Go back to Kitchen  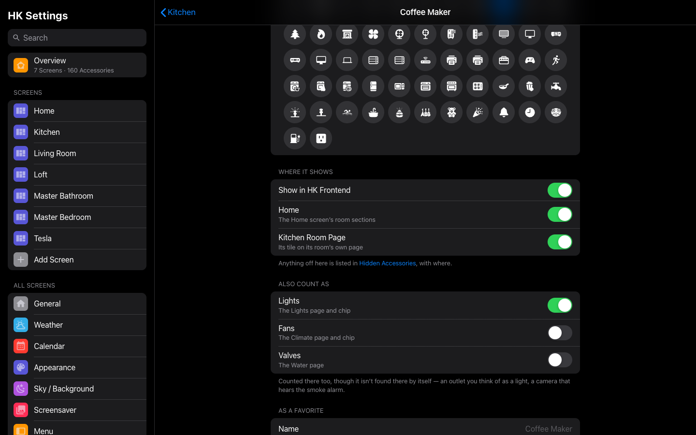tap(178, 13)
